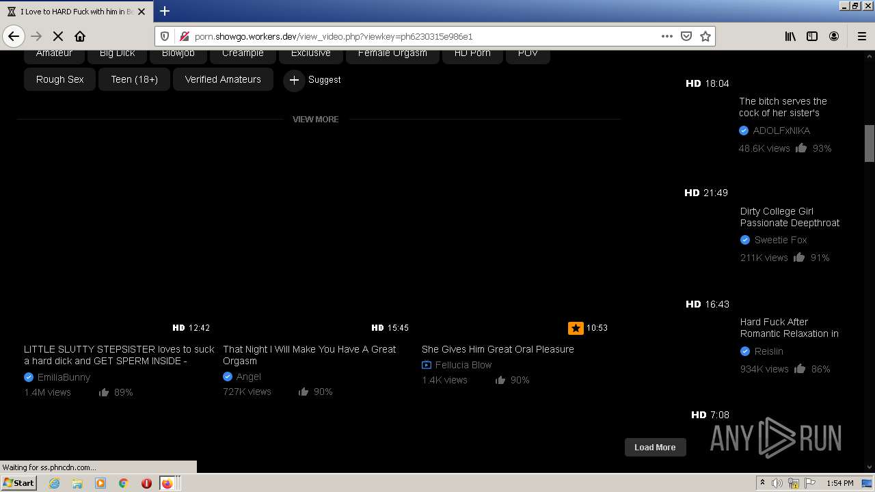Select the Exclusive category tag
The height and width of the screenshot is (492, 875).
click(310, 54)
